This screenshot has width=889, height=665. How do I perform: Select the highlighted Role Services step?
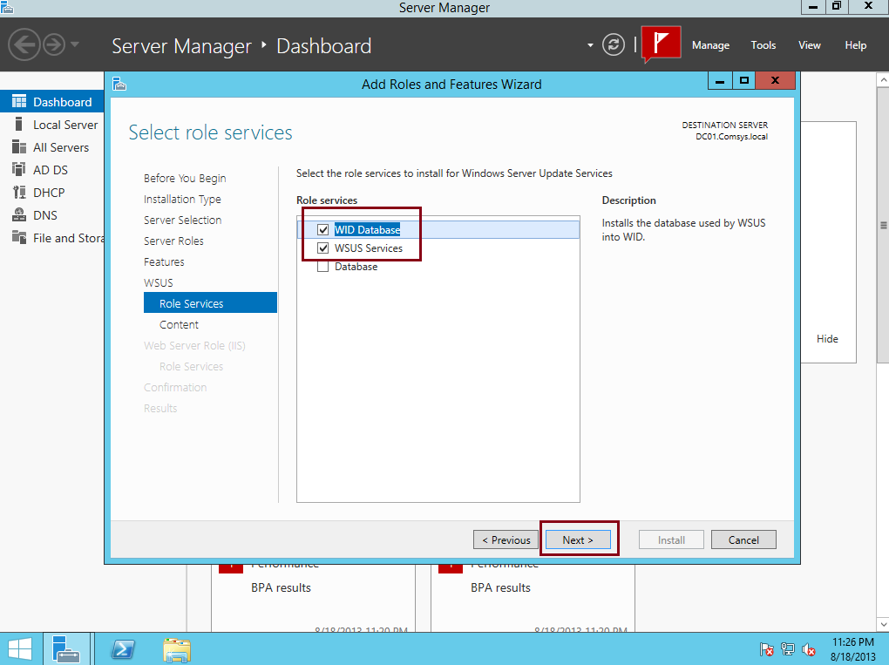point(210,303)
